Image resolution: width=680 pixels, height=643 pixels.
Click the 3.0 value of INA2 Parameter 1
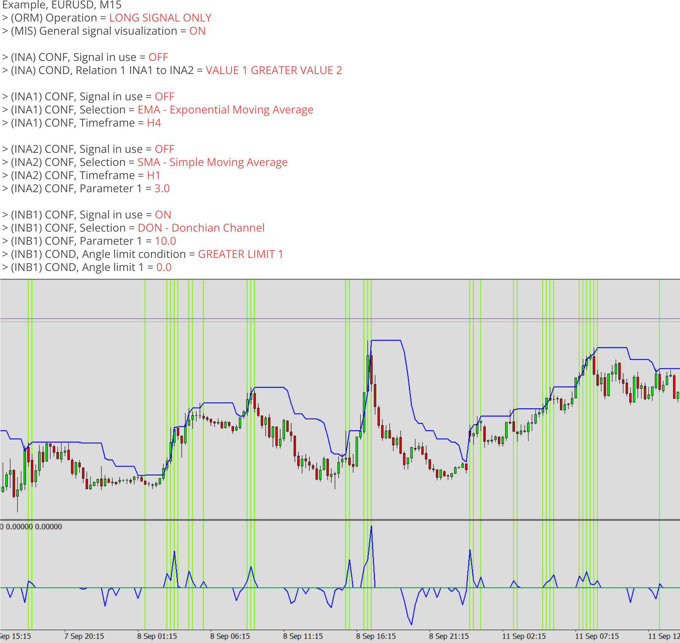click(162, 189)
